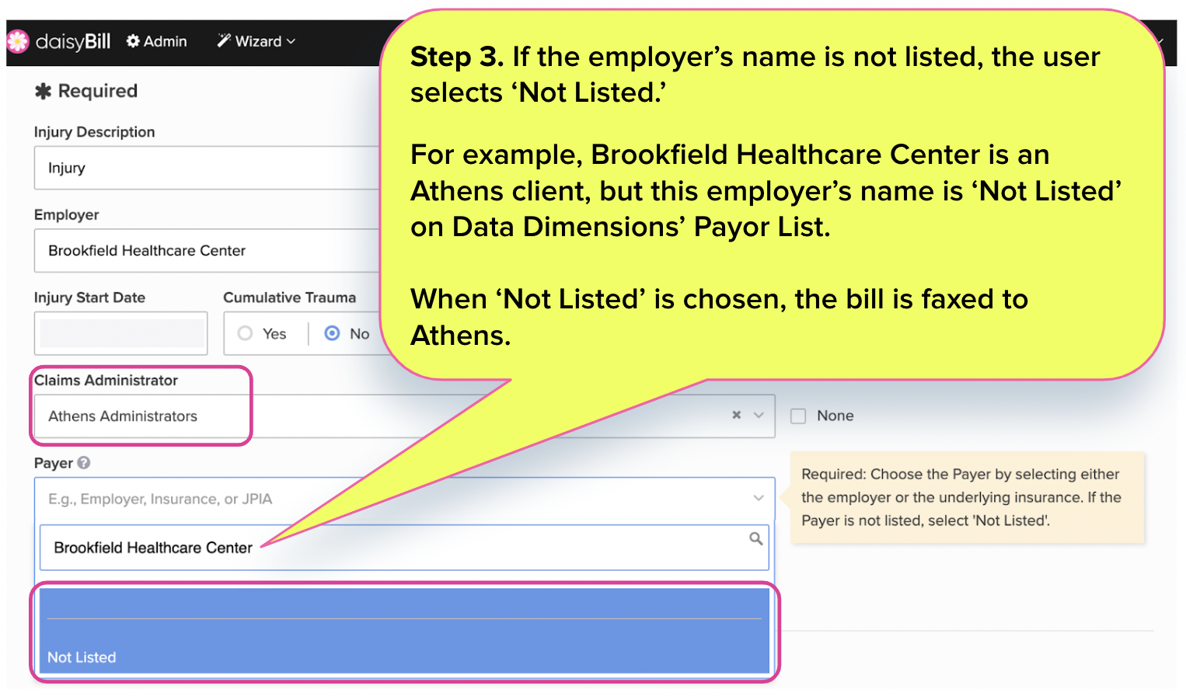The width and height of the screenshot is (1186, 696).
Task: Open the Admin gear menu
Action: [157, 41]
